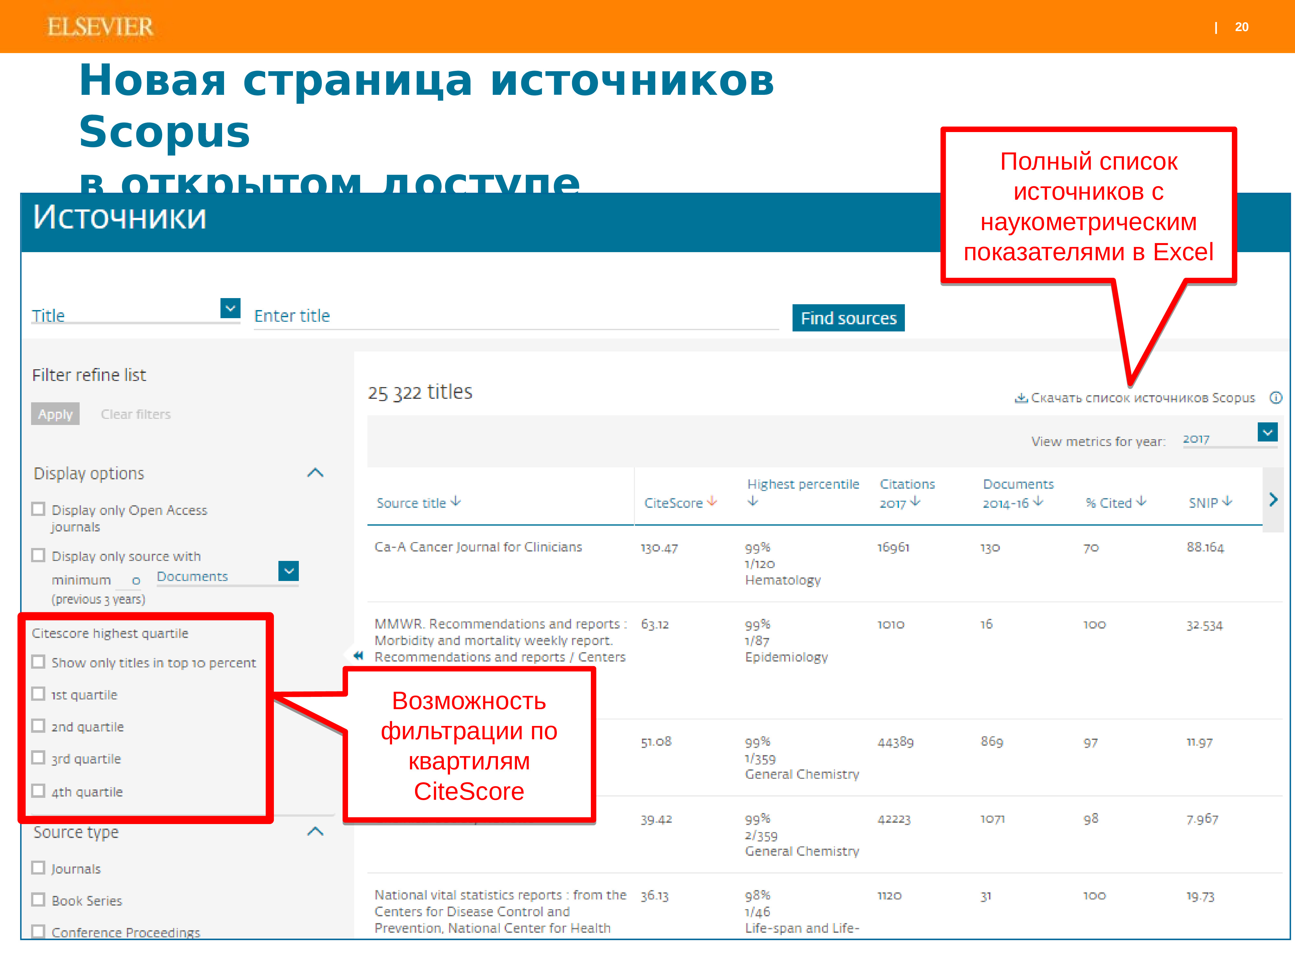Sort by Citations 2017 using its arrow
1295x971 pixels.
[916, 503]
